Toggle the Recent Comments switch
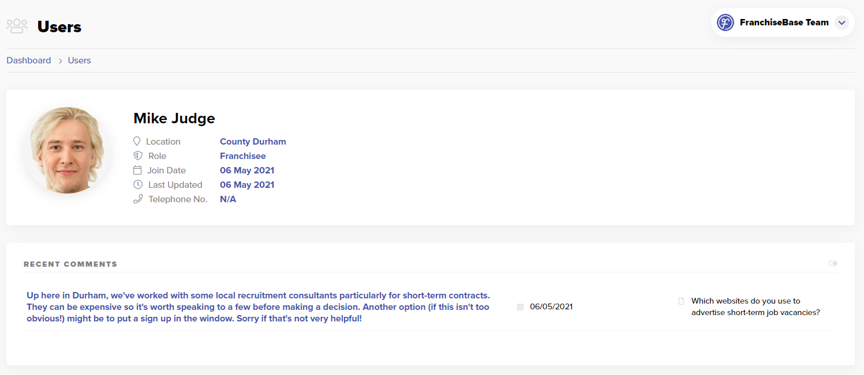Screen dimensions: 864x375 tap(833, 263)
